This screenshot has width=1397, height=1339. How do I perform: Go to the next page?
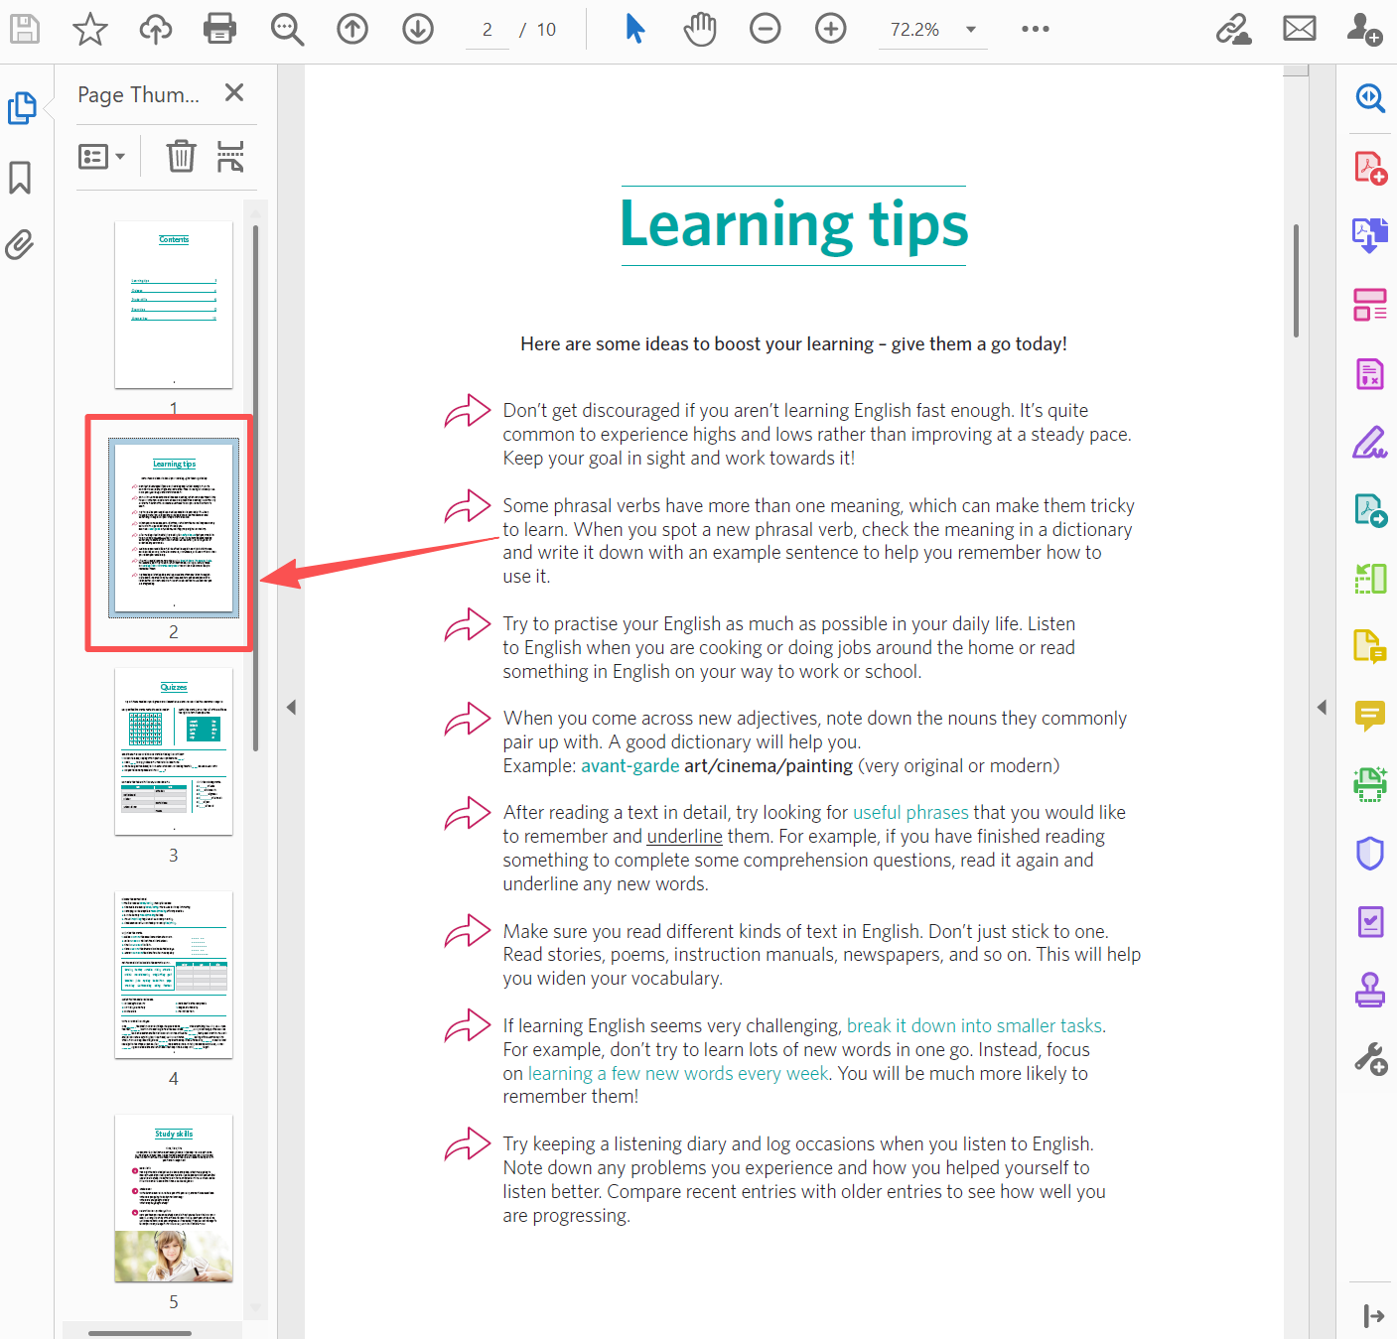418,30
